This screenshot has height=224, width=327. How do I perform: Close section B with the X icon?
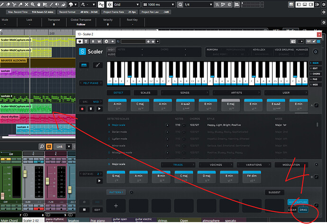[x=316, y=164]
